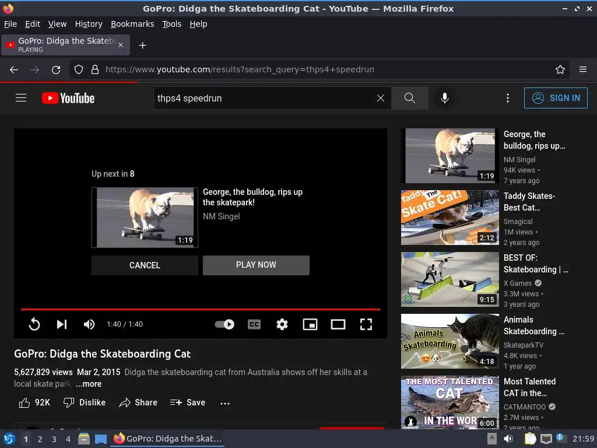
Task: Click the Firefox URL address bar
Action: pos(320,70)
